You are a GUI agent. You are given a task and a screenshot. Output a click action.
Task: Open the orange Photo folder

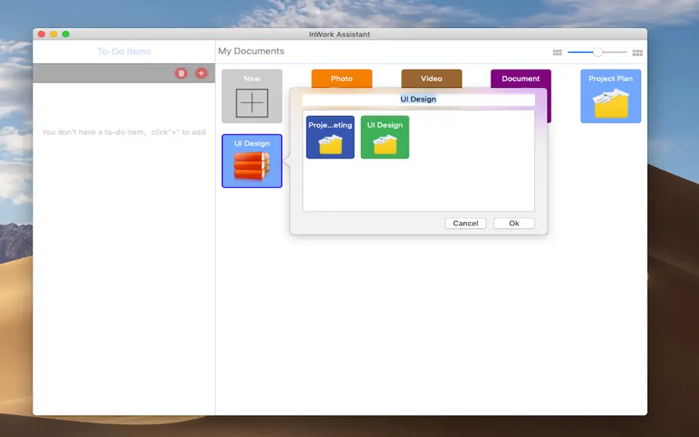[x=341, y=78]
